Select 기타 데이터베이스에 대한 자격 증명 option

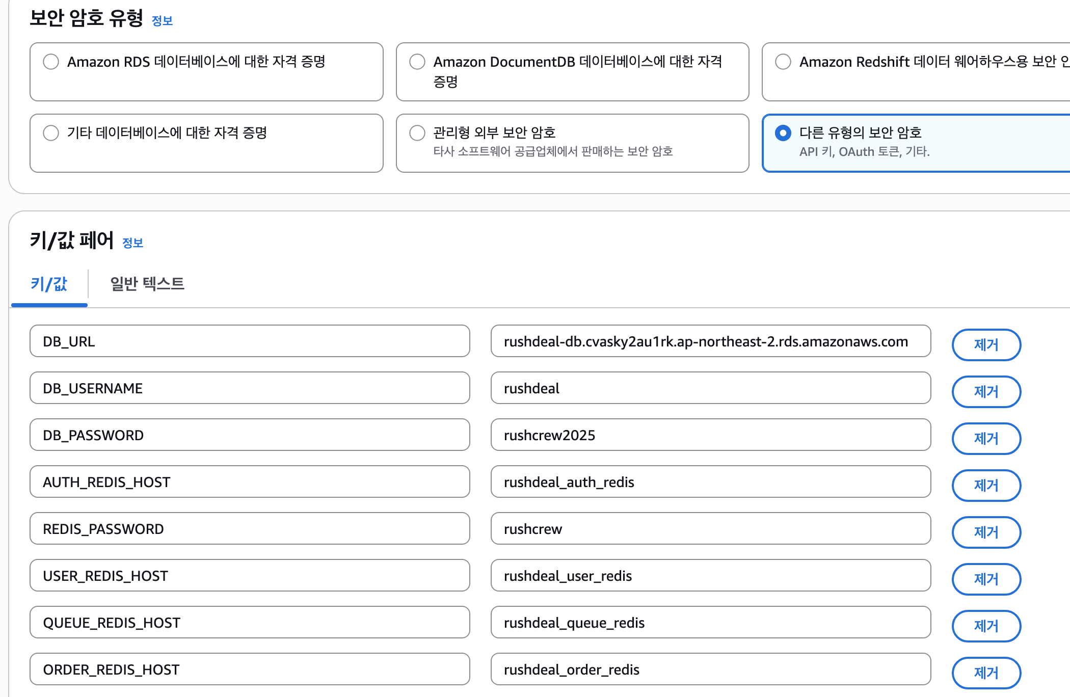[x=51, y=133]
